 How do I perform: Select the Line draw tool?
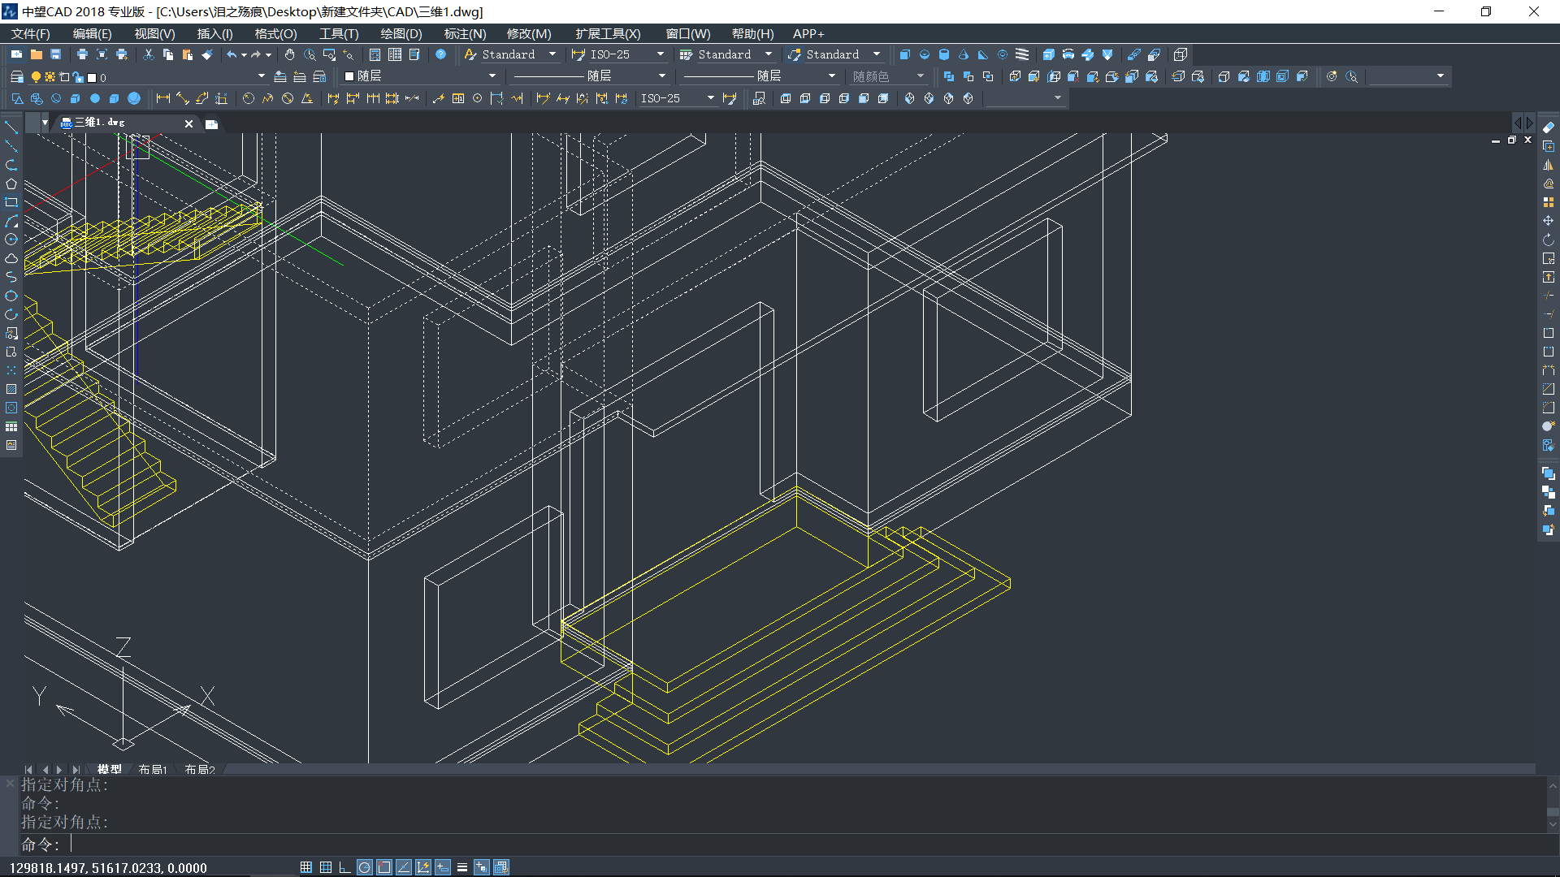pos(11,127)
